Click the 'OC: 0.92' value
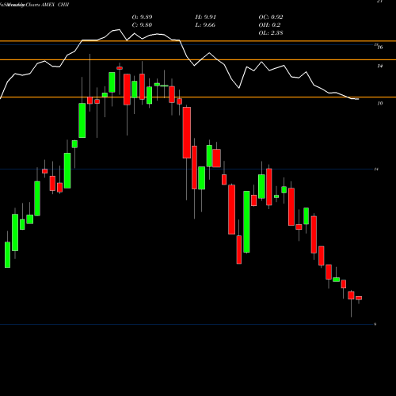Viewport: 396px width, 396px height. coord(271,17)
